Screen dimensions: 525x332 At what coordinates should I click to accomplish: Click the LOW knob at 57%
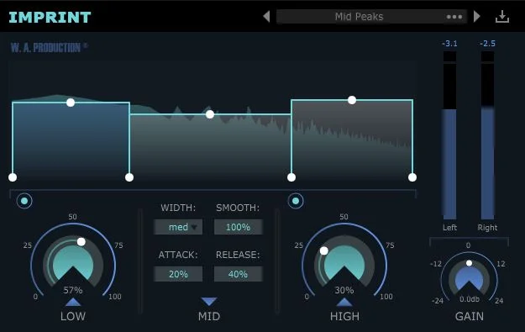click(73, 262)
